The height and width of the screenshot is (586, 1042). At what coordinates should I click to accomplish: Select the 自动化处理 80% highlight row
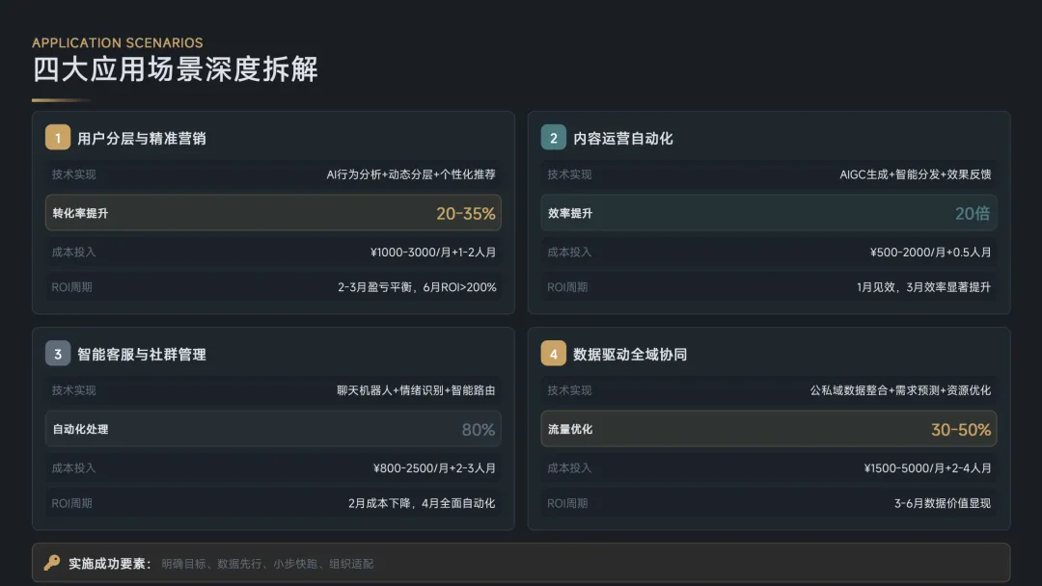273,429
